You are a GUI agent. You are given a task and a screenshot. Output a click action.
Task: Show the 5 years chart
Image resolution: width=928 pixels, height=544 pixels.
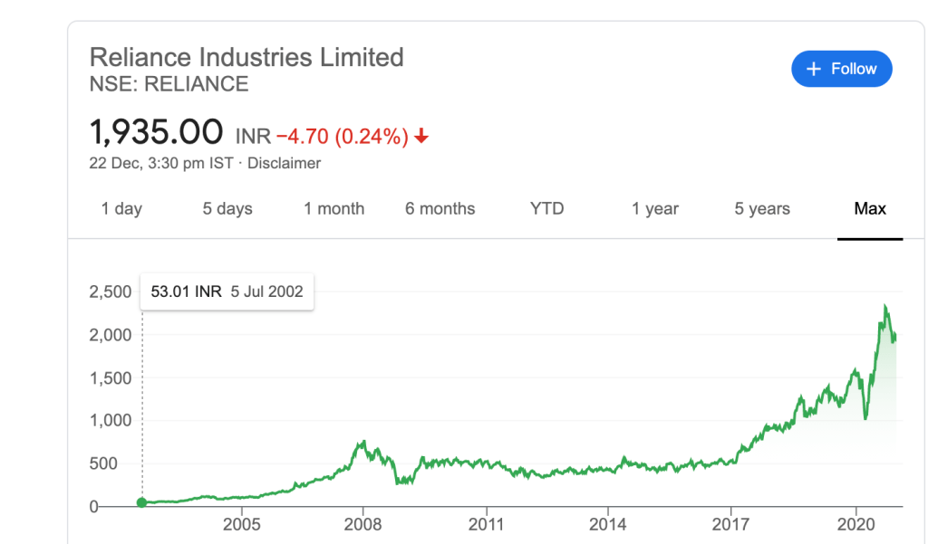point(762,209)
